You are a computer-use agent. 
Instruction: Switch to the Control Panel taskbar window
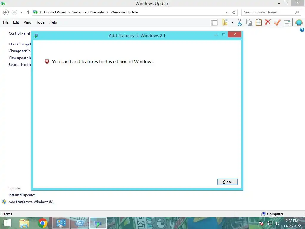click(x=61, y=223)
